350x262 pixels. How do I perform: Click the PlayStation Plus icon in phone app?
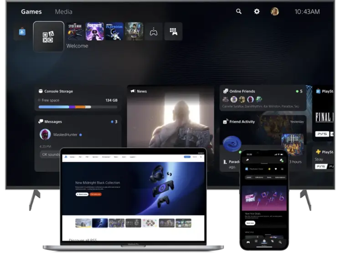point(269,169)
